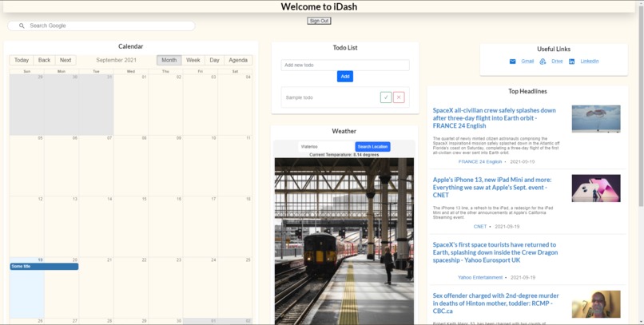The height and width of the screenshot is (325, 644).
Task: Click the CNET source link
Action: click(480, 227)
